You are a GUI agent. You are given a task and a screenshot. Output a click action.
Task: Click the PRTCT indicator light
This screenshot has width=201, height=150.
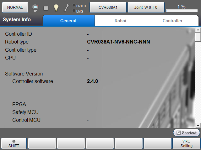[x=74, y=5]
